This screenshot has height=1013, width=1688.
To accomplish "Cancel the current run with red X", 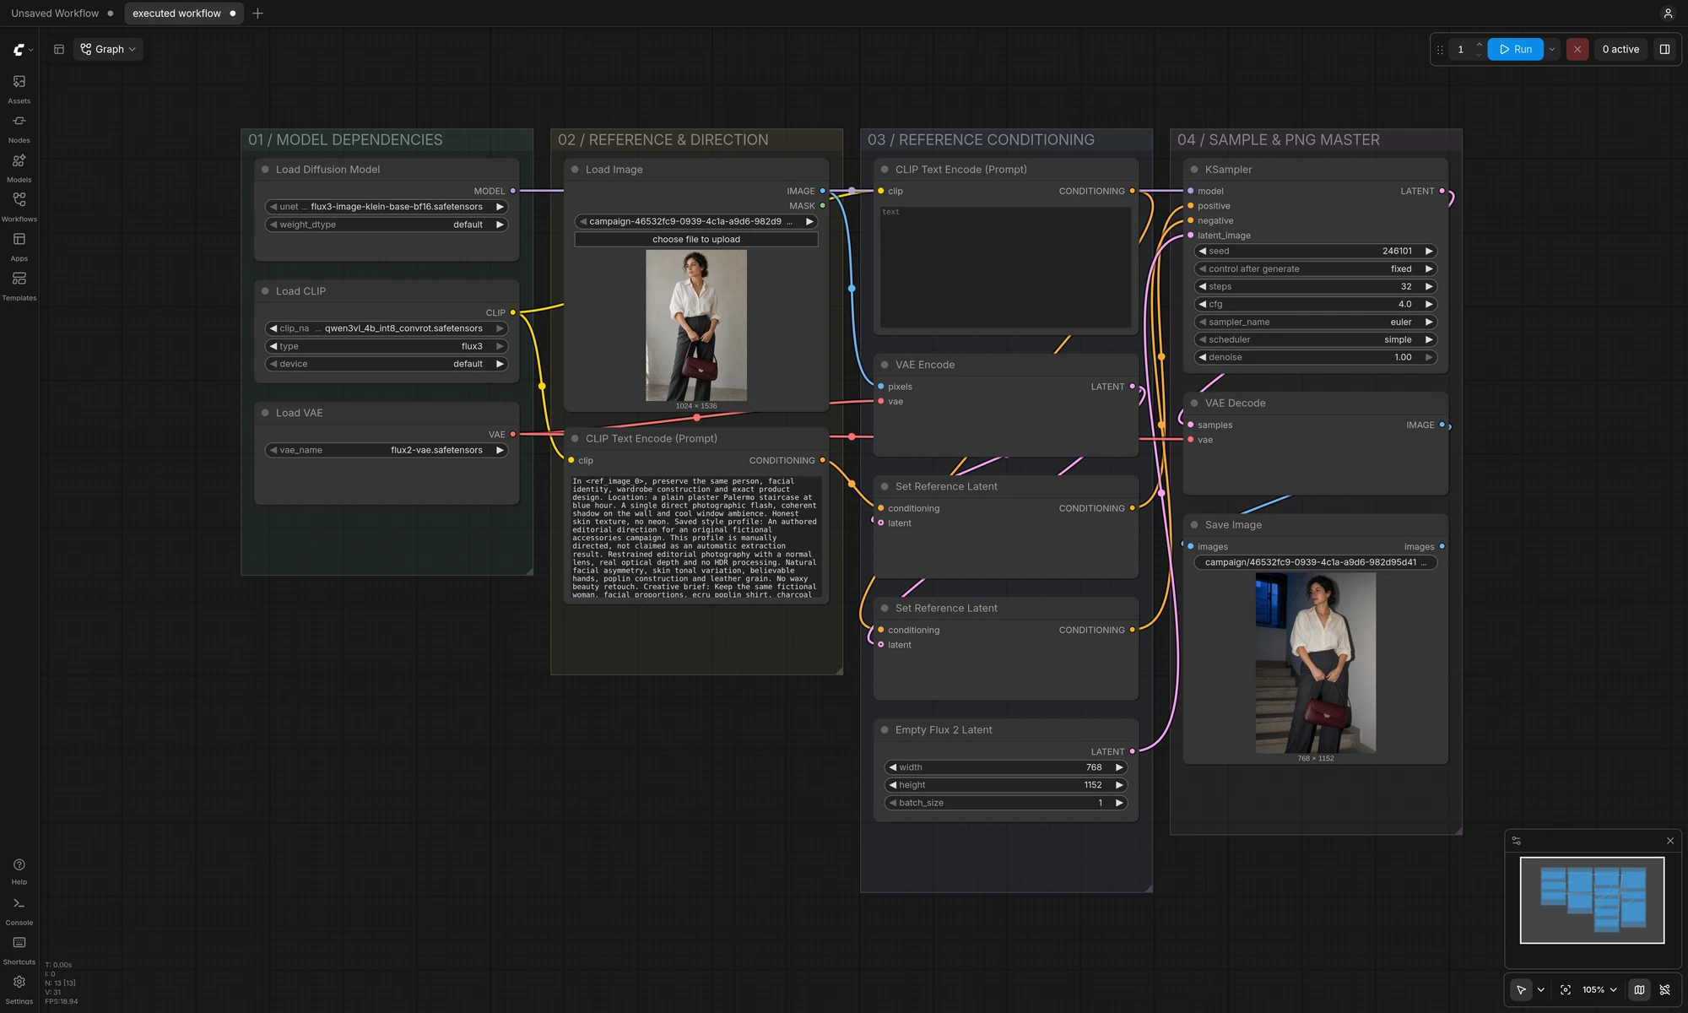I will point(1577,49).
